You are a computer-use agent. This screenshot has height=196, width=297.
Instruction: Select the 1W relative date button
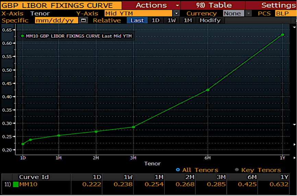[x=171, y=20]
